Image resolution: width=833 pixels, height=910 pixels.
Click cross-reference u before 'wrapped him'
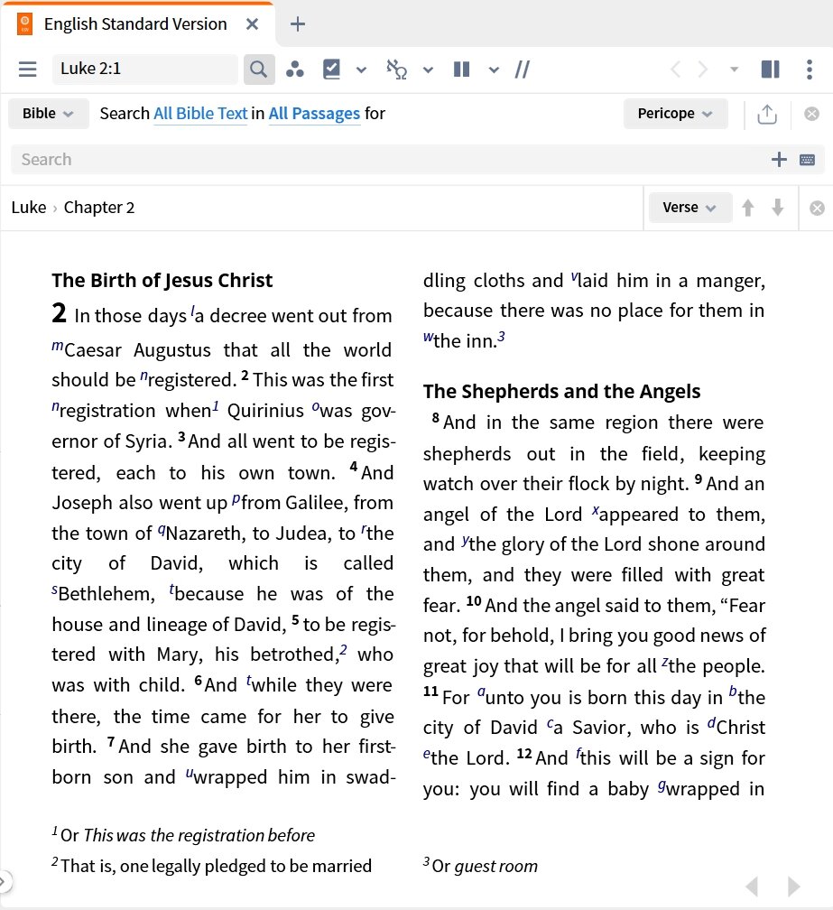click(190, 773)
